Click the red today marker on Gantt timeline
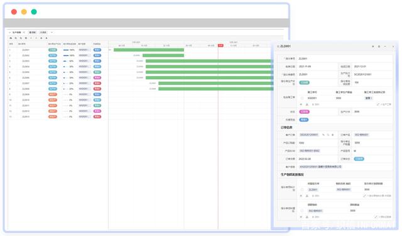 click(220, 45)
